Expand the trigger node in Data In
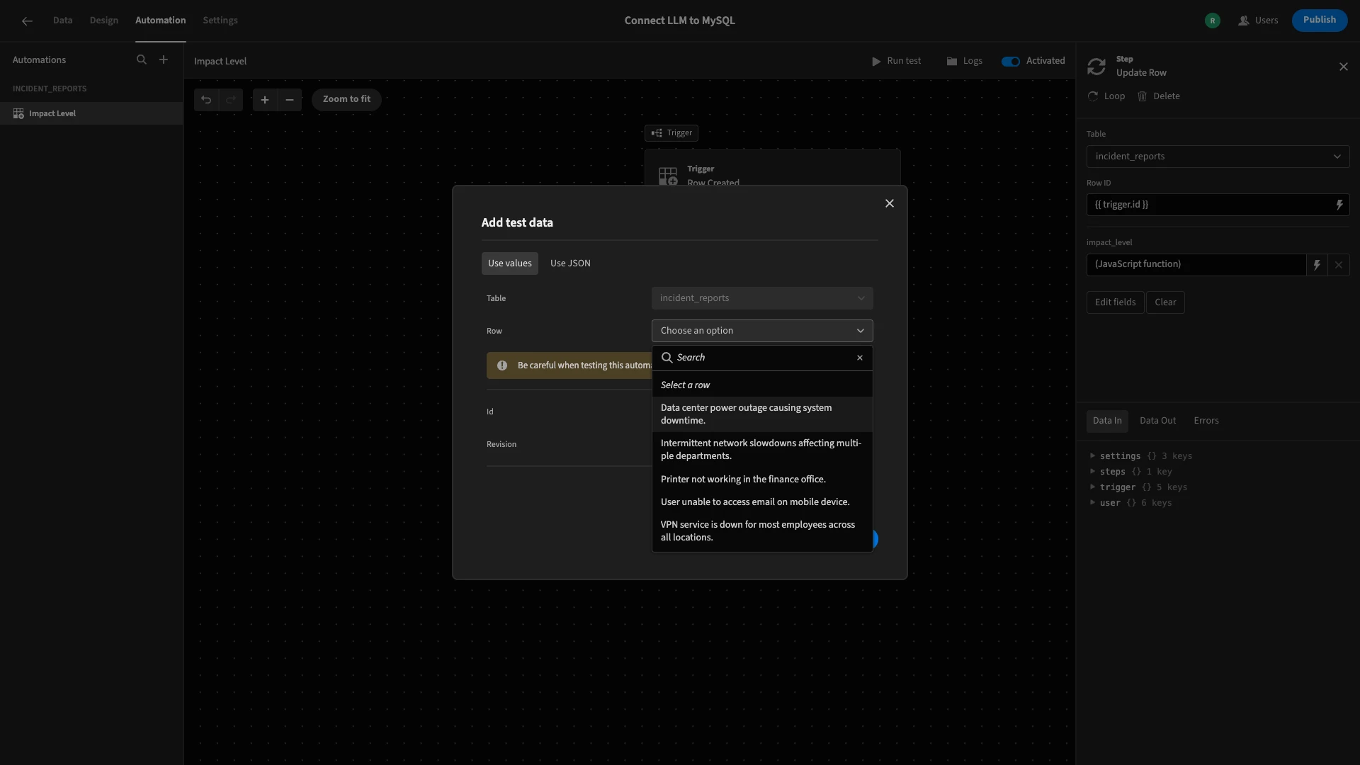The width and height of the screenshot is (1360, 765). (x=1093, y=487)
